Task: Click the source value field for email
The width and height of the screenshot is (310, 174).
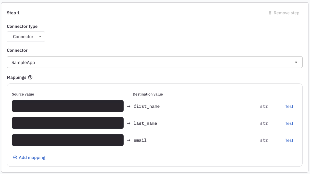Action: pos(67,140)
